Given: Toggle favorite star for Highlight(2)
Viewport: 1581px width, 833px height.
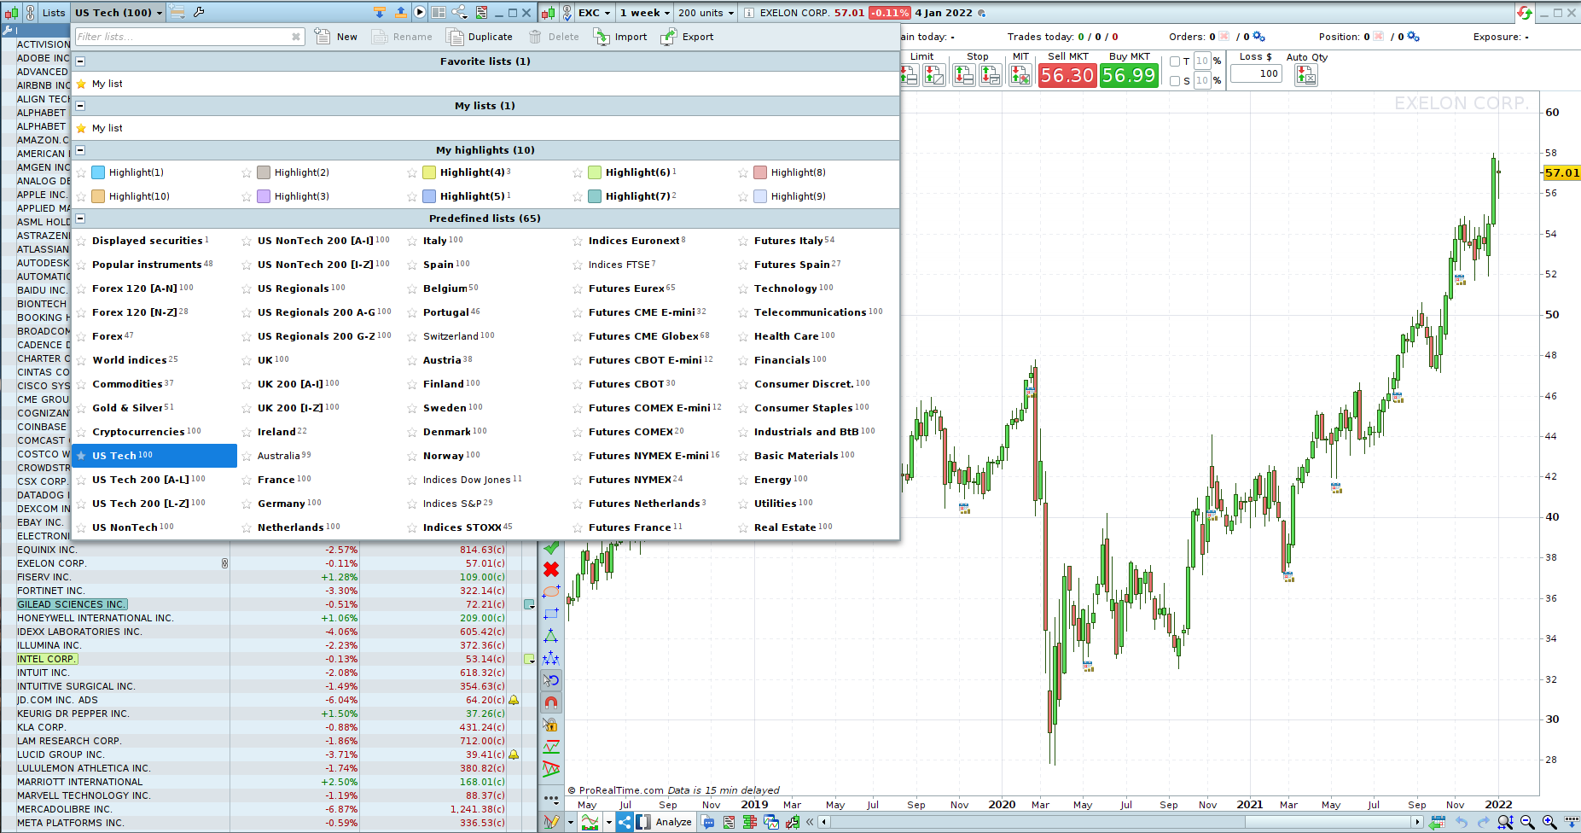Looking at the screenshot, I should (x=247, y=172).
